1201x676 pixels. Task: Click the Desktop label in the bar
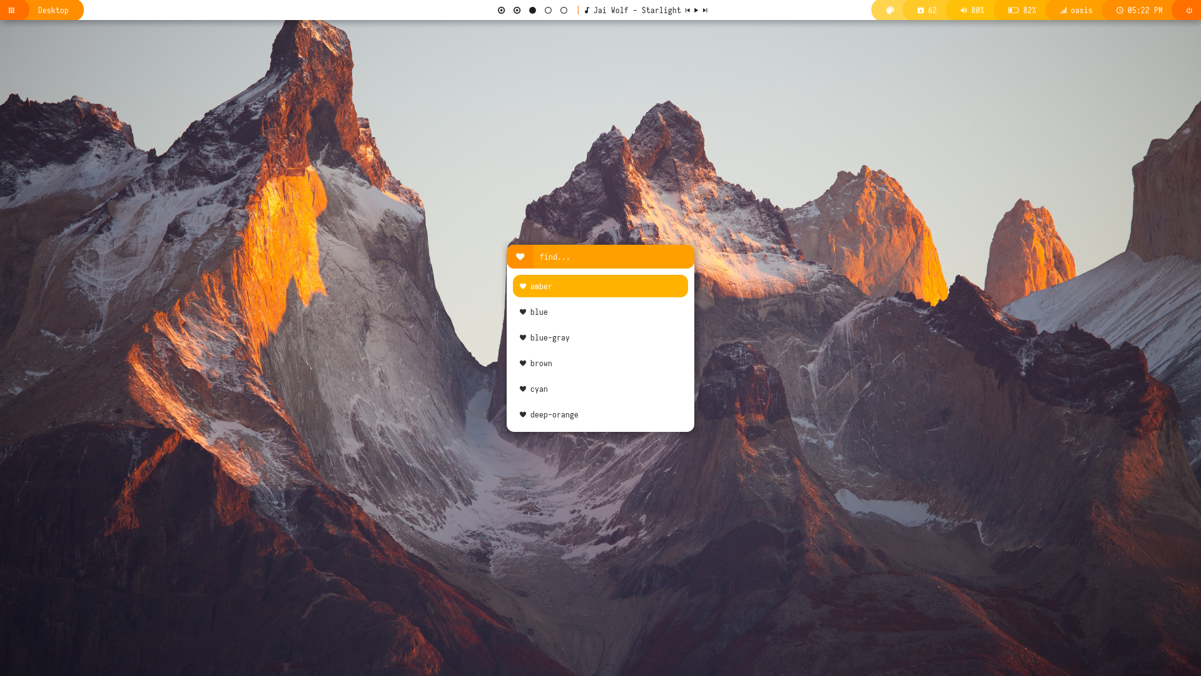(x=53, y=10)
